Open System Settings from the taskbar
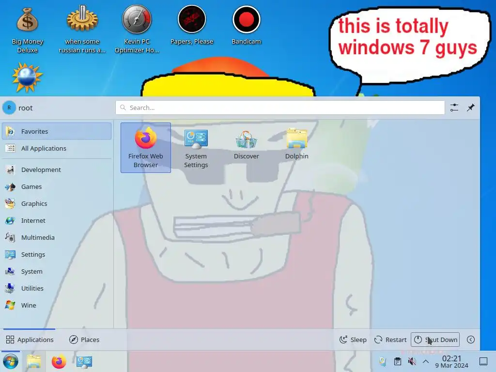Viewport: 496px width, 372px height. pyautogui.click(x=84, y=361)
